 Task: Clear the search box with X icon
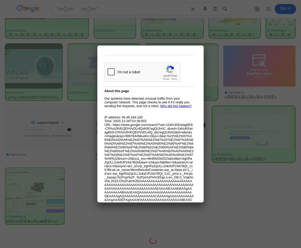click(x=193, y=9)
